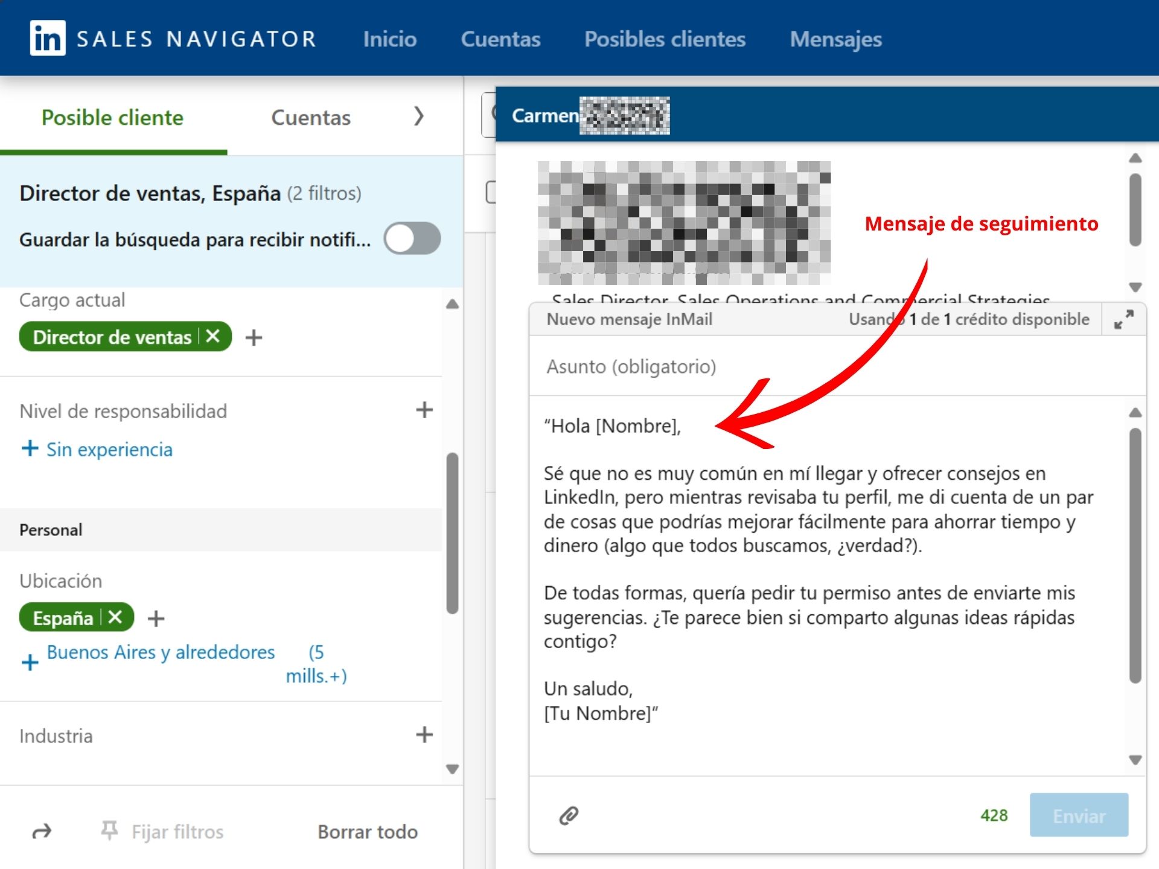Add another Cargo actual filter with plus
The height and width of the screenshot is (869, 1159).
pos(254,337)
